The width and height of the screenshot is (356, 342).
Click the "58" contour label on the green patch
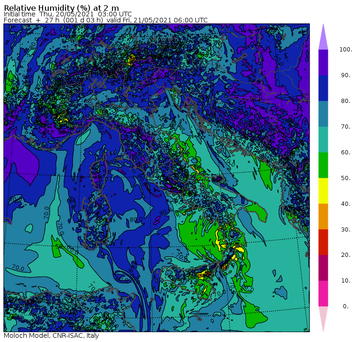click(x=59, y=246)
